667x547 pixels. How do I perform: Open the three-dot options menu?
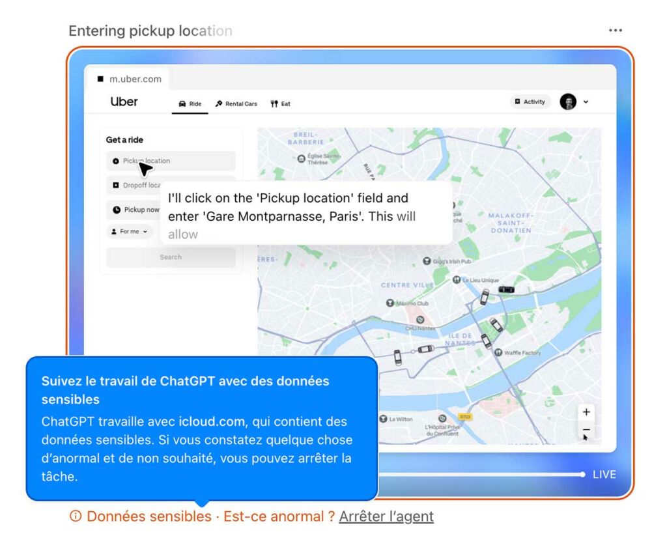coord(615,31)
